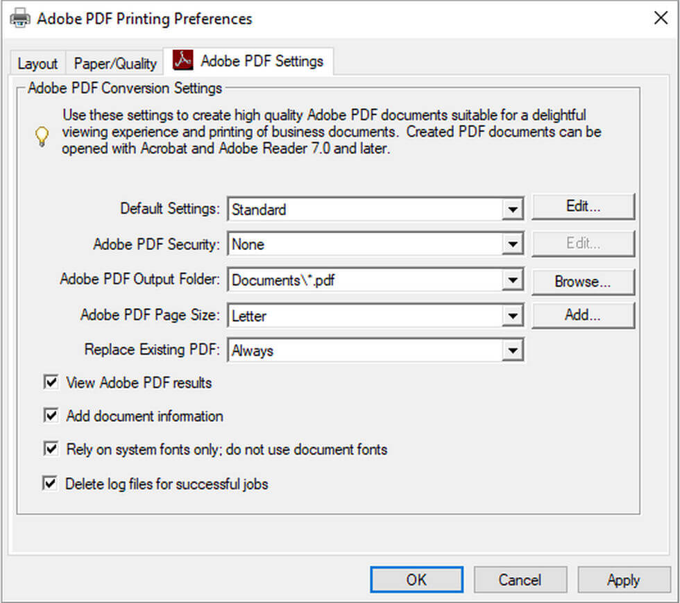Disable Delete log files for successful jobs

tap(50, 483)
